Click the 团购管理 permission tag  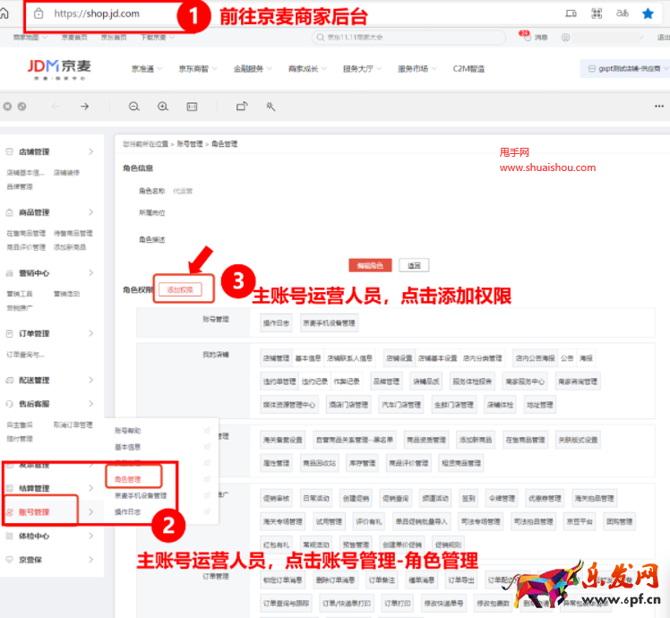coord(620,521)
